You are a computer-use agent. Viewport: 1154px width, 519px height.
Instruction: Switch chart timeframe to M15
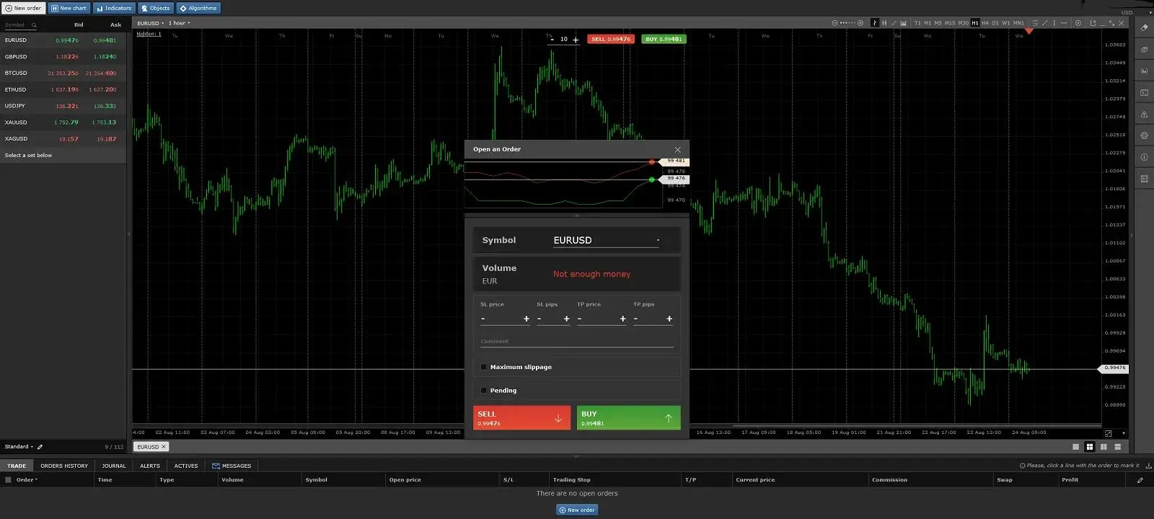tap(950, 23)
